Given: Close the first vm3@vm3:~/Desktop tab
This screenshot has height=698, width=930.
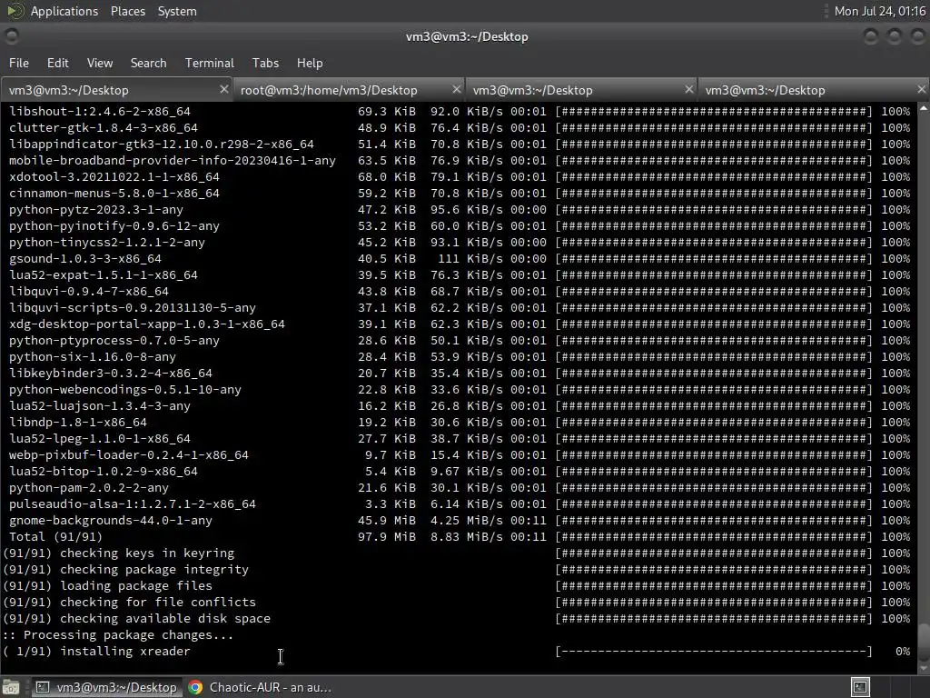Looking at the screenshot, I should (x=223, y=89).
